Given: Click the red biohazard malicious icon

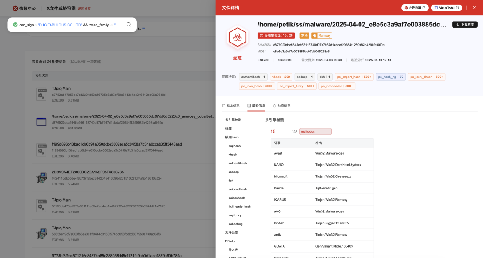Looking at the screenshot, I should click(x=237, y=38).
